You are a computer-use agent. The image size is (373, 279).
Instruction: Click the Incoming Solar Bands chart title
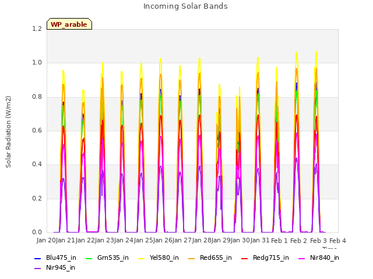coord(185,6)
